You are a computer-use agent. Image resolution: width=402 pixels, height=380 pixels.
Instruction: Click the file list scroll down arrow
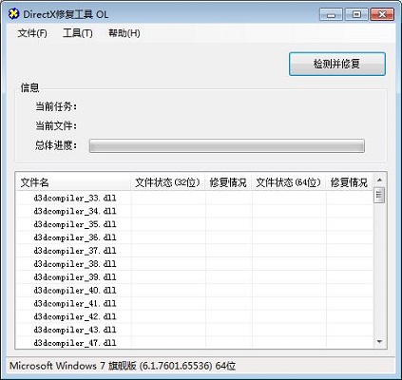[379, 341]
